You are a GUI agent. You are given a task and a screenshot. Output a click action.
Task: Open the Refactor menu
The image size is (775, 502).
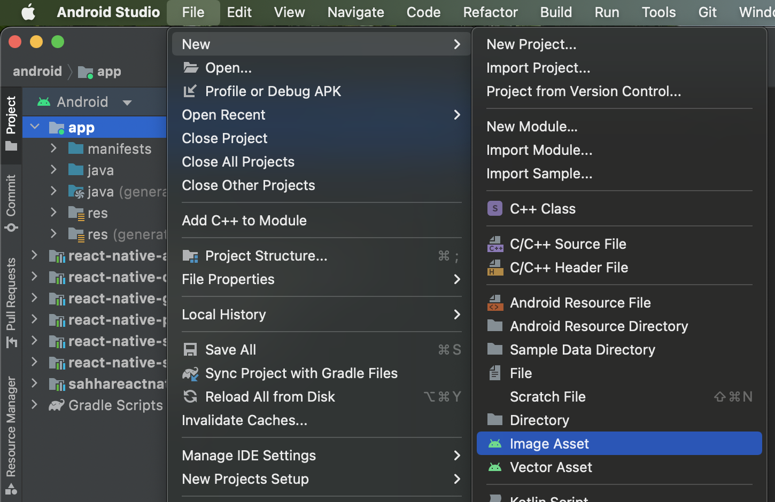point(490,12)
